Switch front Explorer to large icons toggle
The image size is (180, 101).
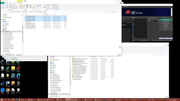coord(120,55)
